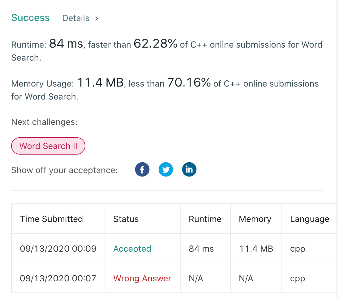Viewport: 339px width, 298px height.
Task: Click the Details link
Action: [x=76, y=18]
